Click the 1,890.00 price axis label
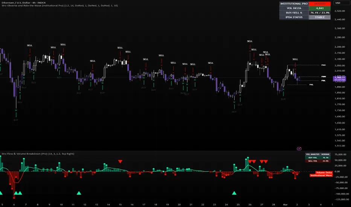The height and width of the screenshot is (207, 351). point(340,87)
